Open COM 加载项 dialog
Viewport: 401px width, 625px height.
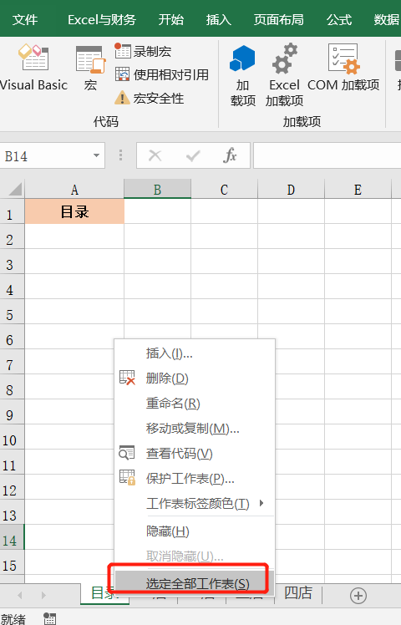click(x=343, y=68)
